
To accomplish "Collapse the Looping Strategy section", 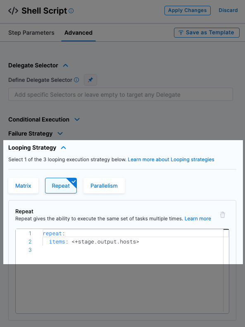I will (63, 148).
